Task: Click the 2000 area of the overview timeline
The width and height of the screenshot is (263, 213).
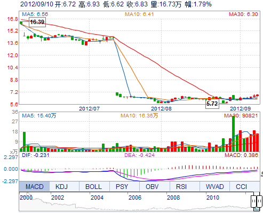Action: tap(26, 198)
